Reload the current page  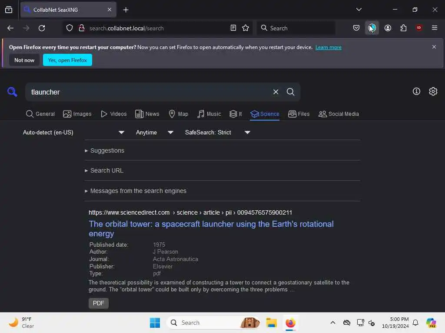tap(42, 28)
